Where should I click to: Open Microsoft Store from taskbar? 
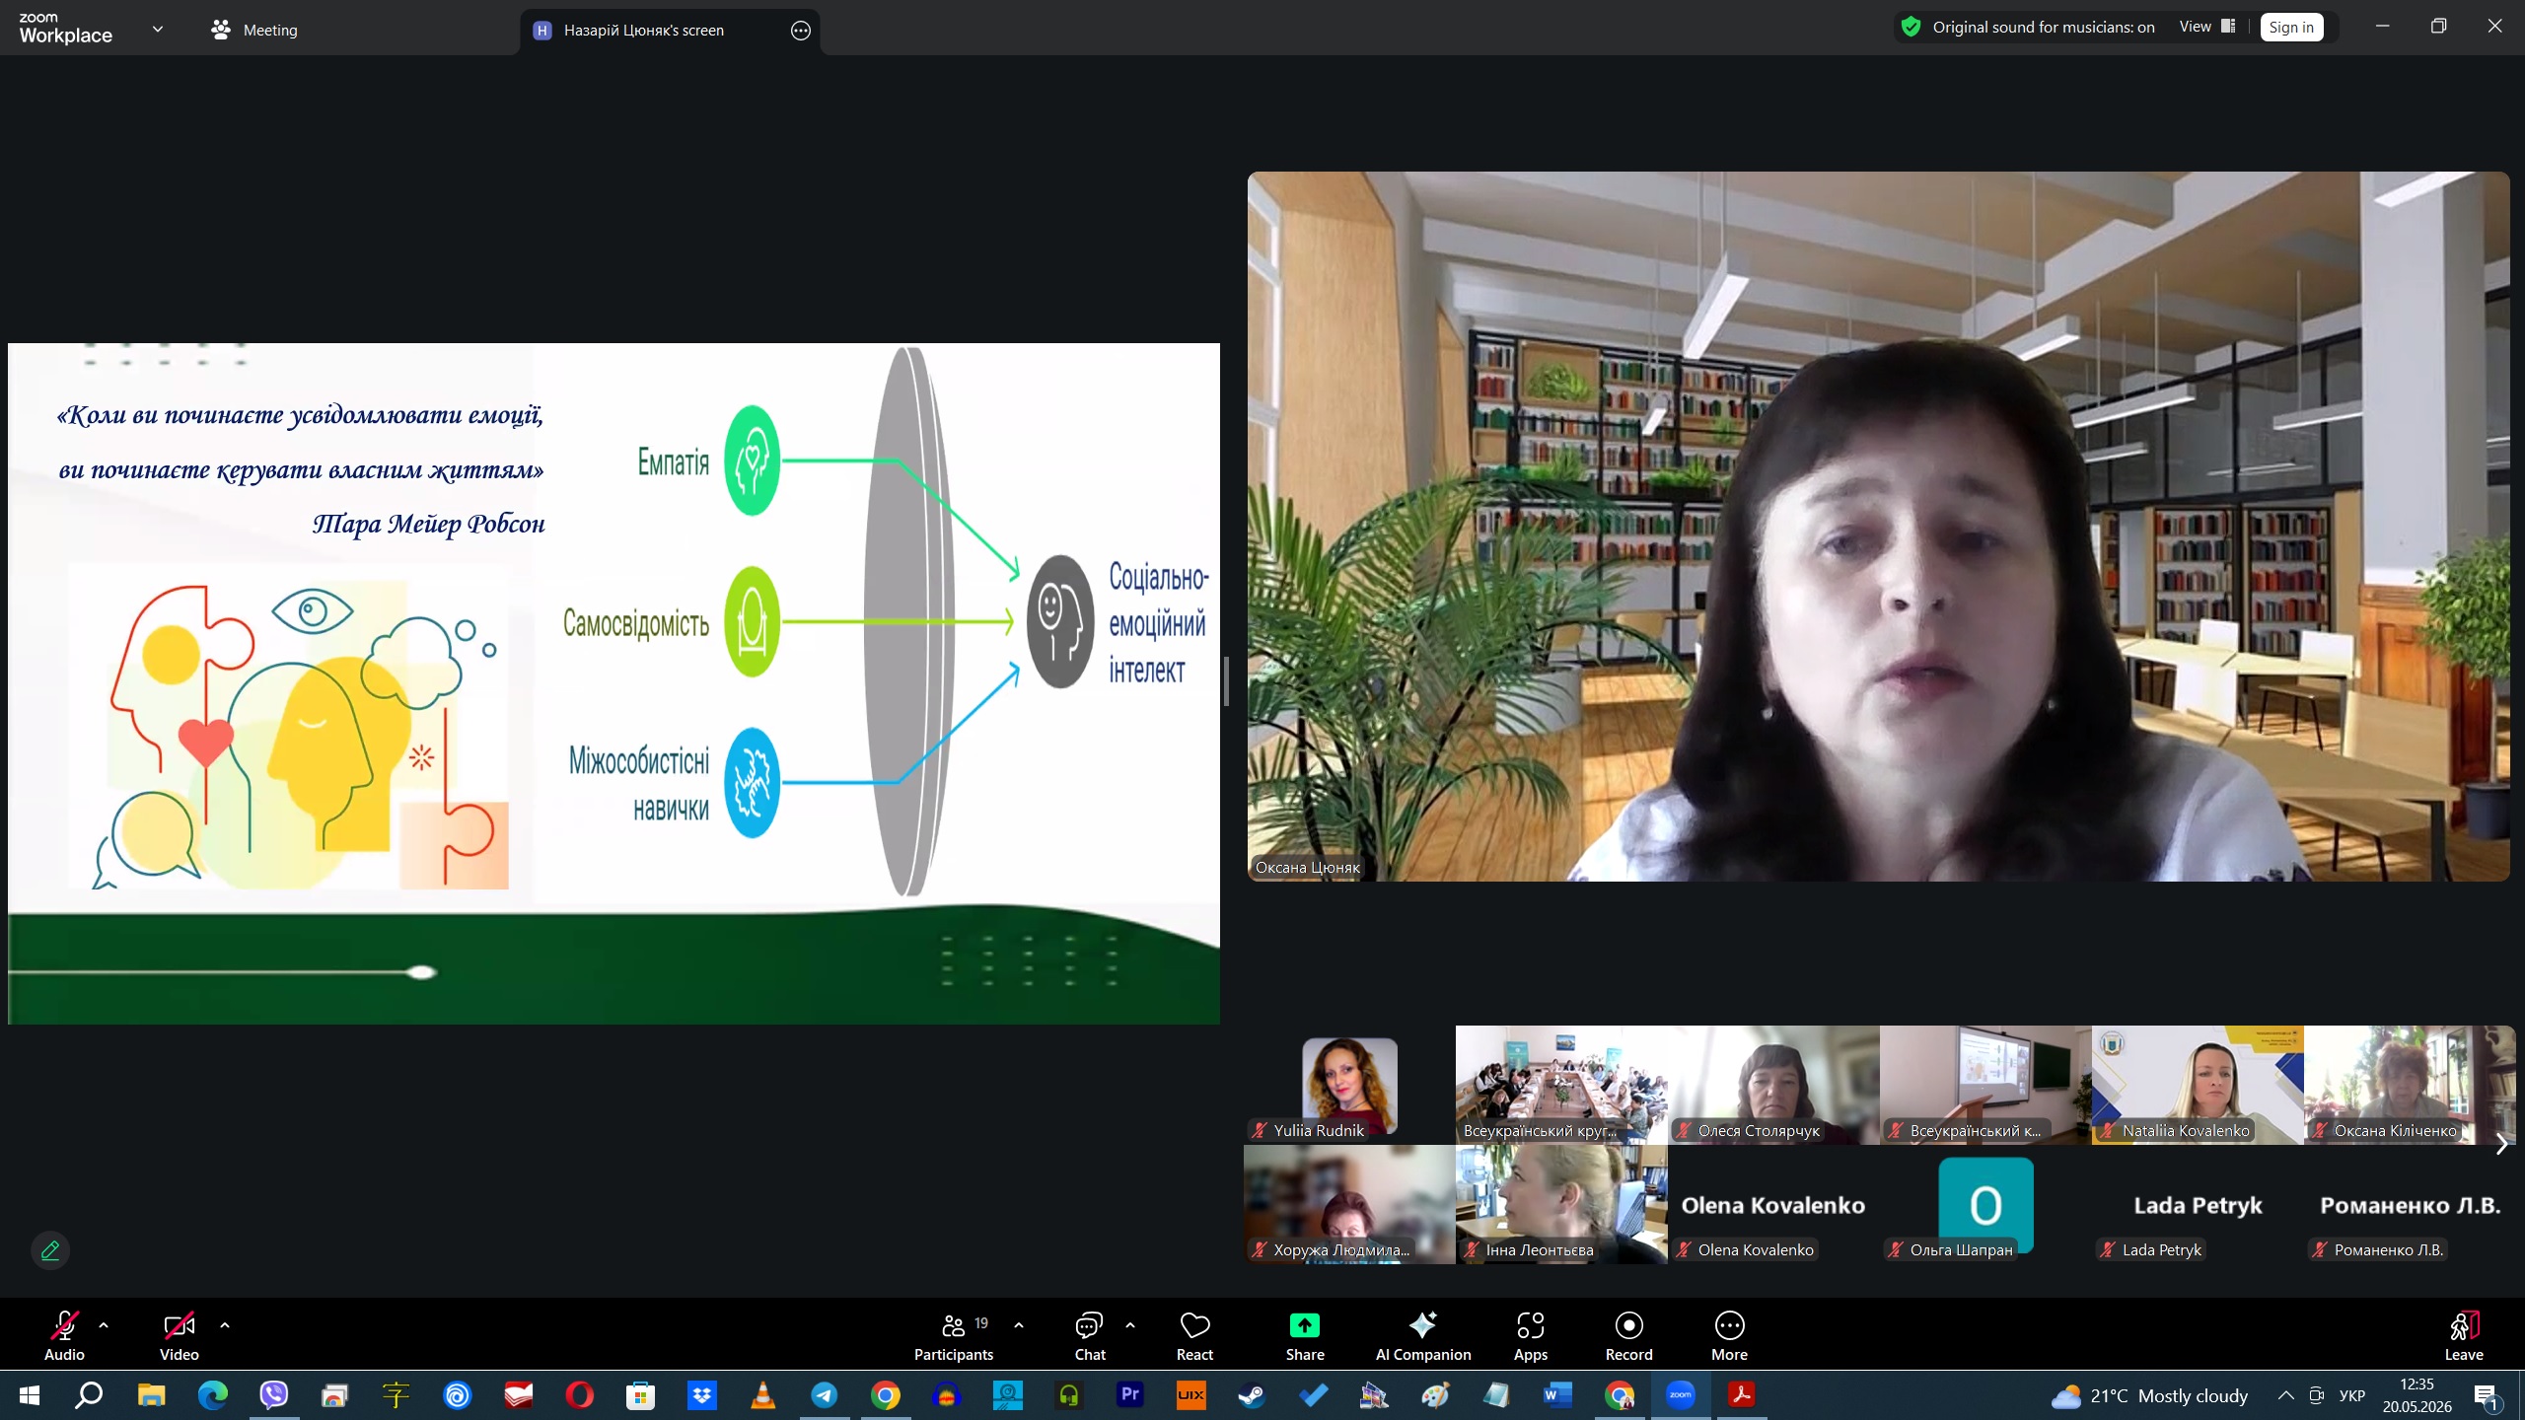click(640, 1395)
